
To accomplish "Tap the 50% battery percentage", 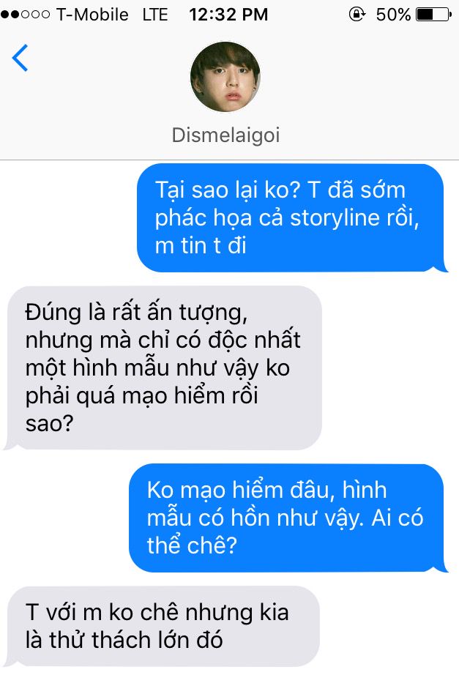I will point(393,15).
